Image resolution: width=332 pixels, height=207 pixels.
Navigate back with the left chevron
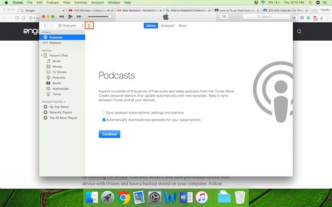click(45, 25)
